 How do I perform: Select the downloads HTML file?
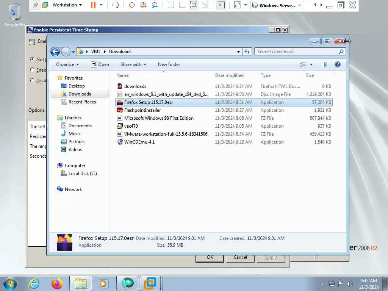[x=224, y=86]
